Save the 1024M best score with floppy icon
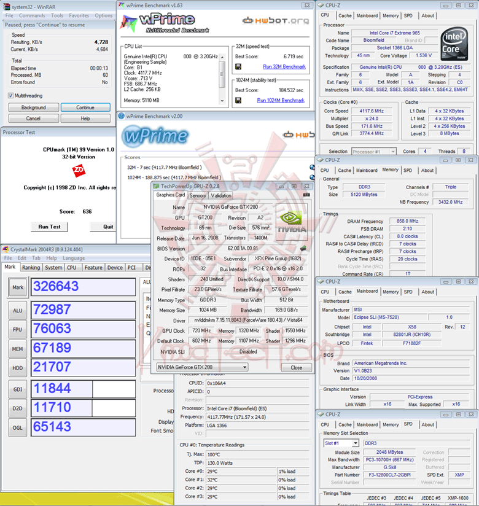479x506 pixels. [238, 100]
